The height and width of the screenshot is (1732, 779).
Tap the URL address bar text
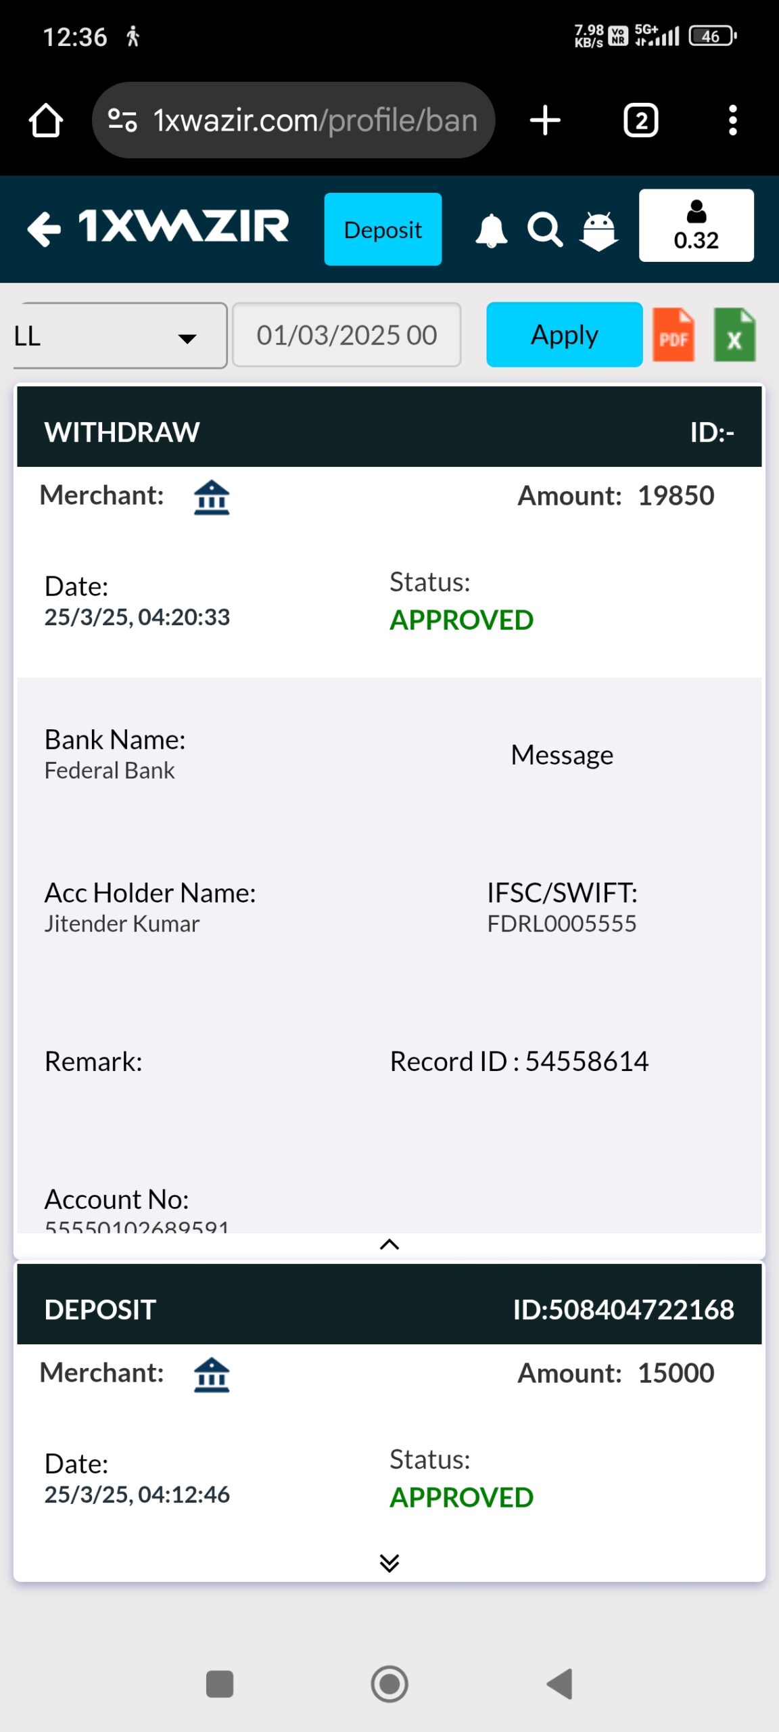coord(315,120)
